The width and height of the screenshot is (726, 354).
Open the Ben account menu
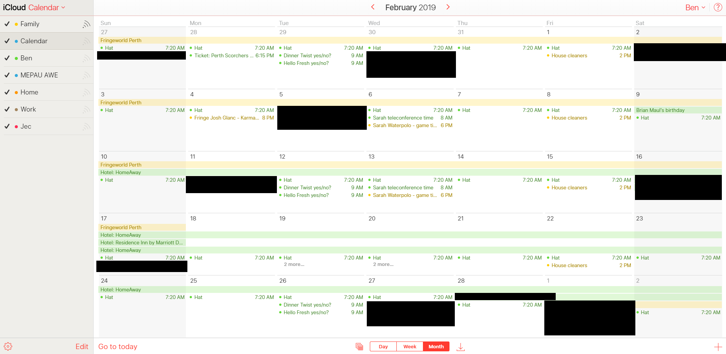tap(695, 8)
